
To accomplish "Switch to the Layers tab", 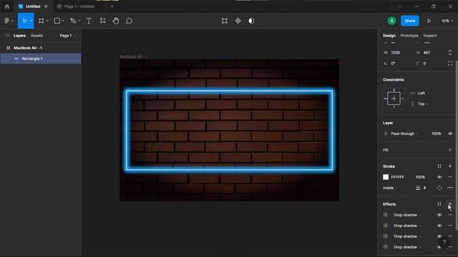I will tap(19, 36).
